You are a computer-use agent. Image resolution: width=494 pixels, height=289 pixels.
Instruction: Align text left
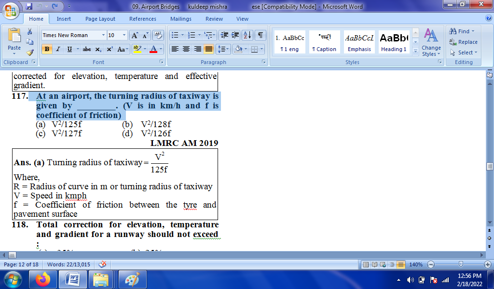click(175, 49)
